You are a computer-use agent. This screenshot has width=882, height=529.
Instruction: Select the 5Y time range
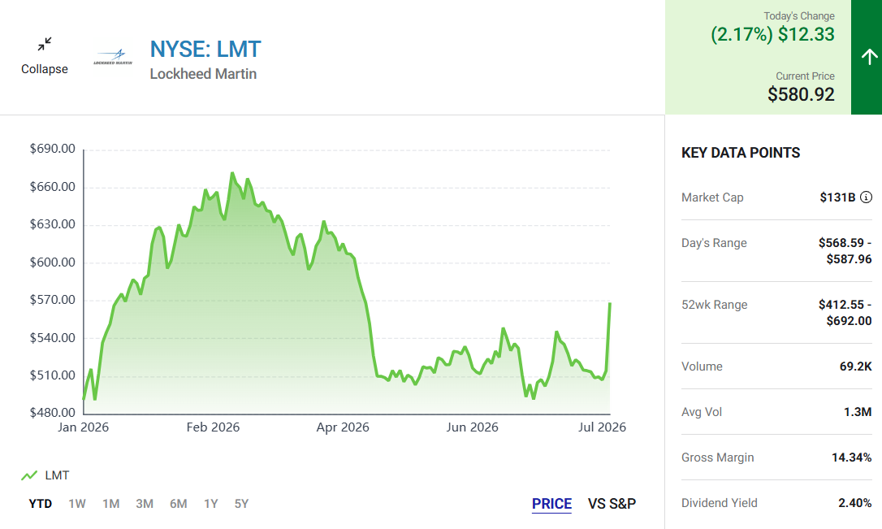[x=241, y=504]
